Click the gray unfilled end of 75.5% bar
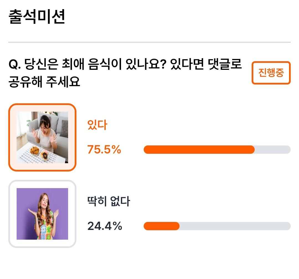 273,150
